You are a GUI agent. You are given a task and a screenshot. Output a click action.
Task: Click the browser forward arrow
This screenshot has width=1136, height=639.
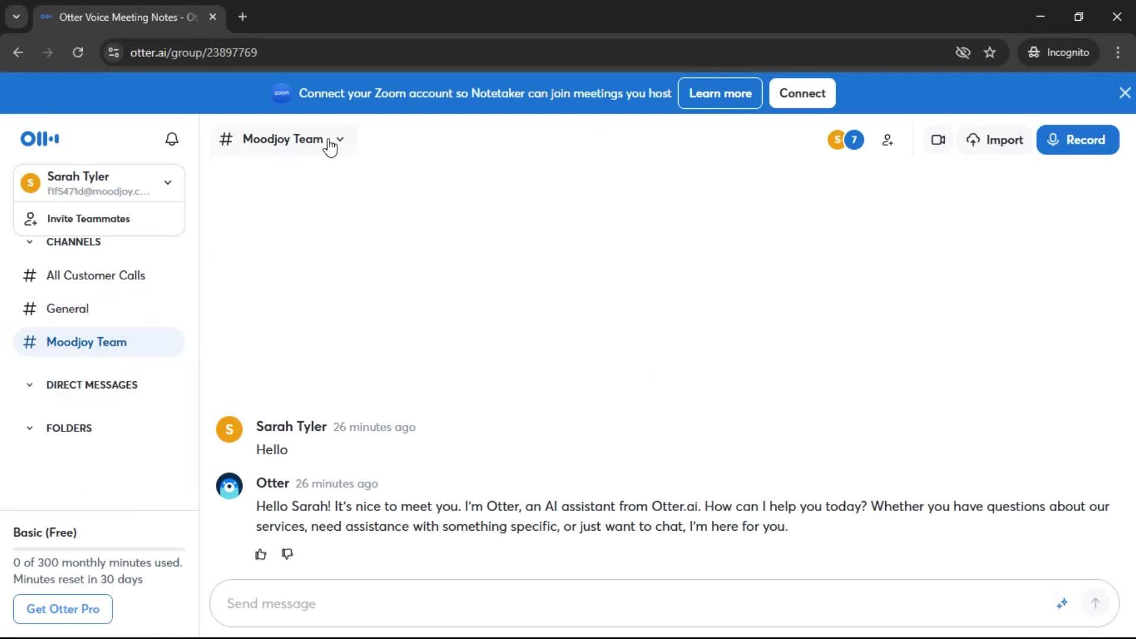click(x=47, y=53)
